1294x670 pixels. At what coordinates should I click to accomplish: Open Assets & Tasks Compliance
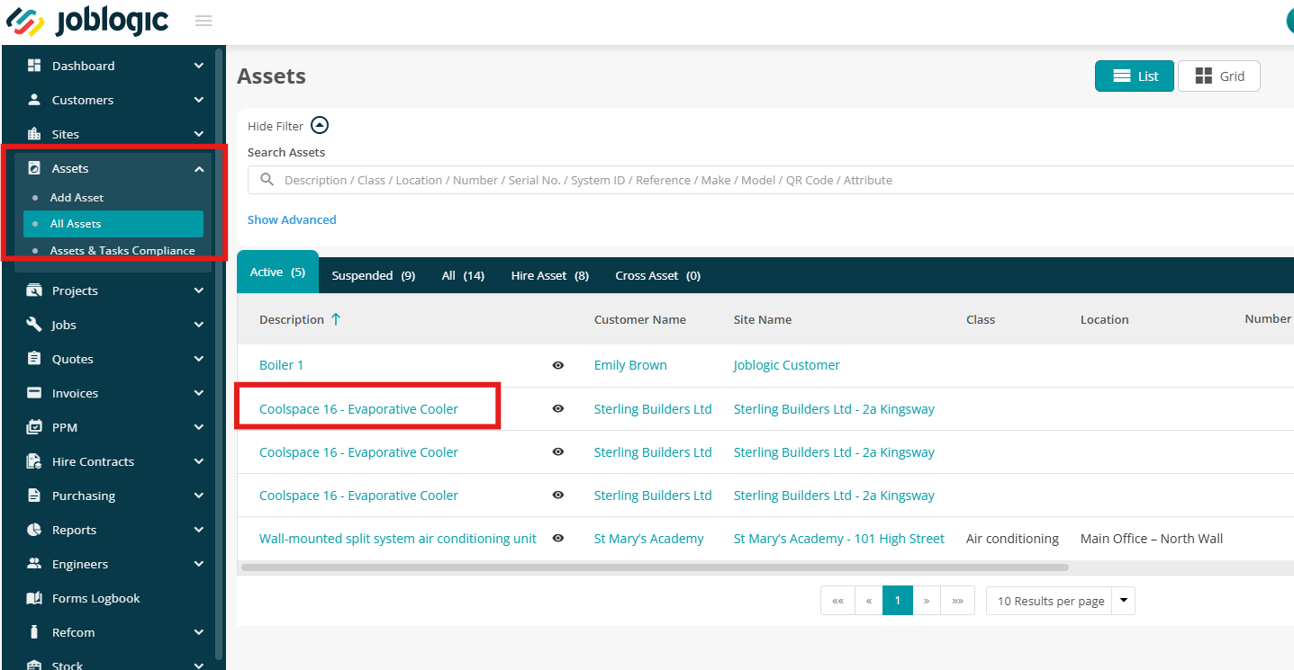(122, 251)
